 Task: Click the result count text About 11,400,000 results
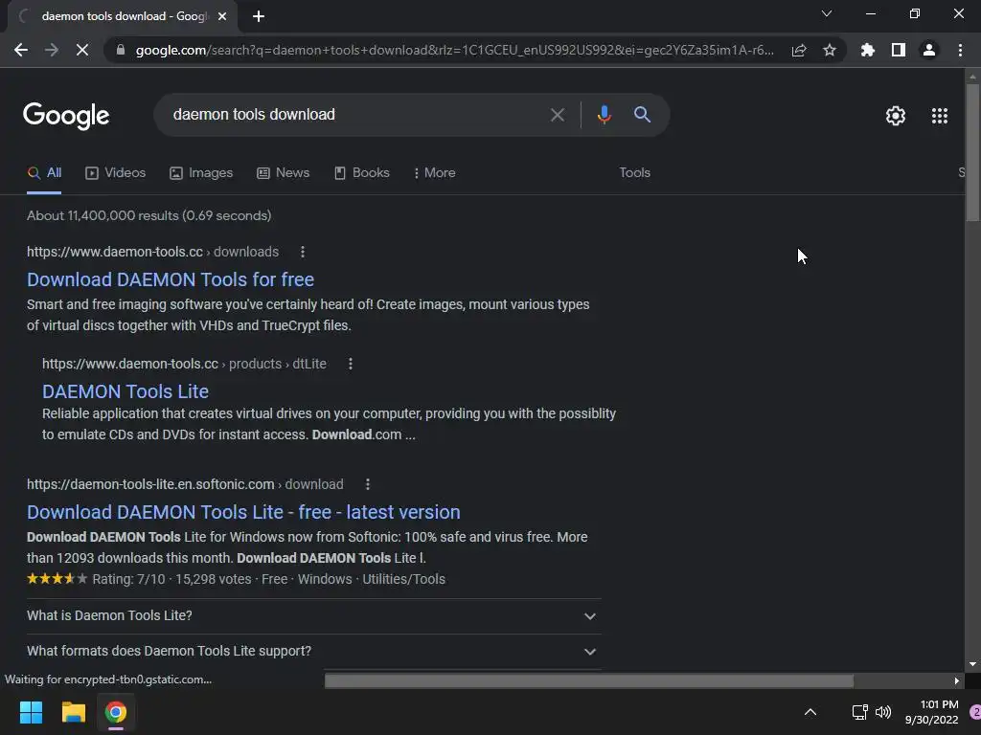[x=148, y=215]
